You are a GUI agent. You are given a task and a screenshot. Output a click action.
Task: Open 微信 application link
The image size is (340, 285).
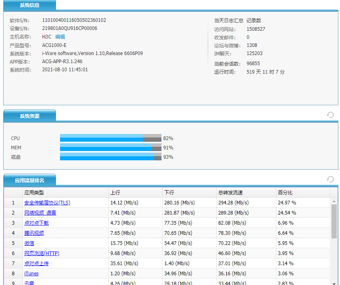pyautogui.click(x=29, y=243)
